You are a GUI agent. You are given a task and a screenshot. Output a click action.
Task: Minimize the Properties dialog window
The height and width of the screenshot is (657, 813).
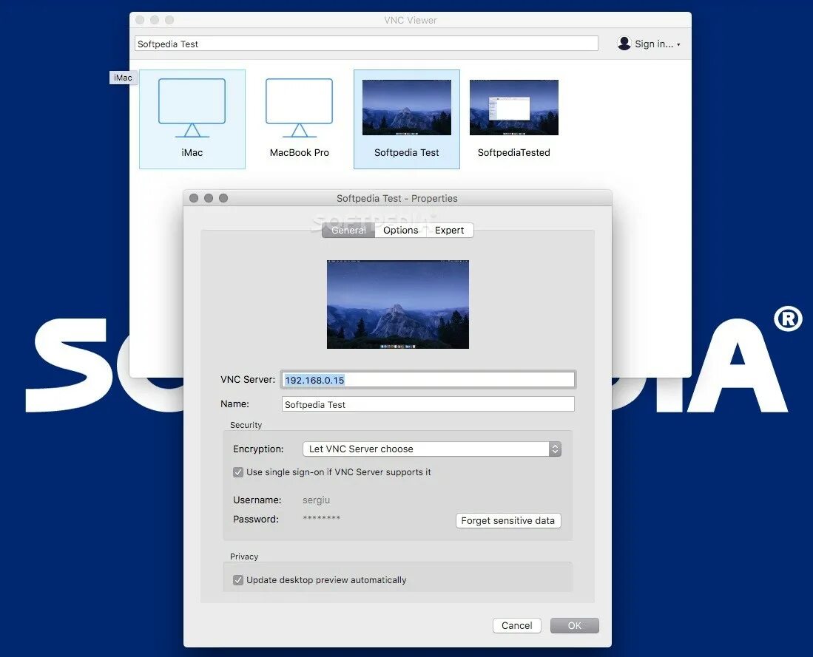(x=209, y=198)
